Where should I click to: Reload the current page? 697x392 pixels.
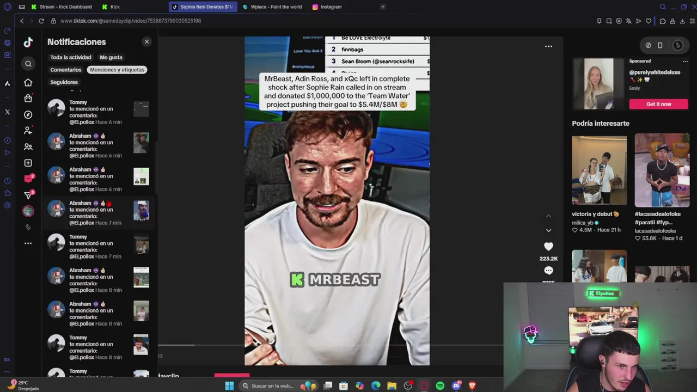point(41,21)
